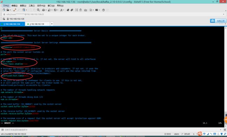
Task: Click the keyboard mapping toolbar icon
Action: point(86,10)
